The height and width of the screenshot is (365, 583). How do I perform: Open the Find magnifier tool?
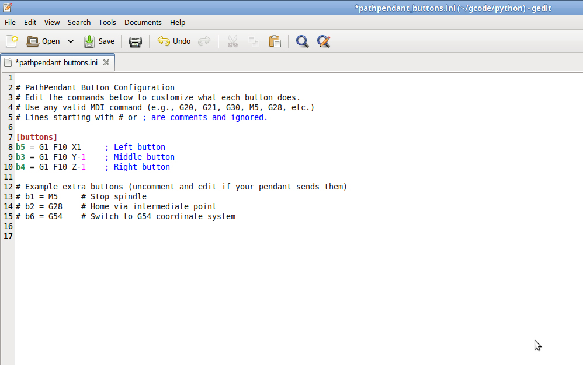(x=302, y=41)
